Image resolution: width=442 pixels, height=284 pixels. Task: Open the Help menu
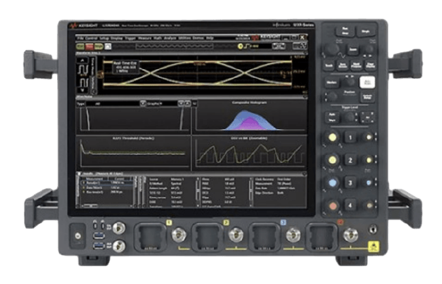210,38
